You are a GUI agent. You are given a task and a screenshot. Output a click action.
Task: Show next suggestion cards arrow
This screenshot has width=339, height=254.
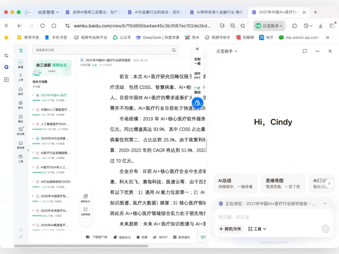click(x=329, y=183)
